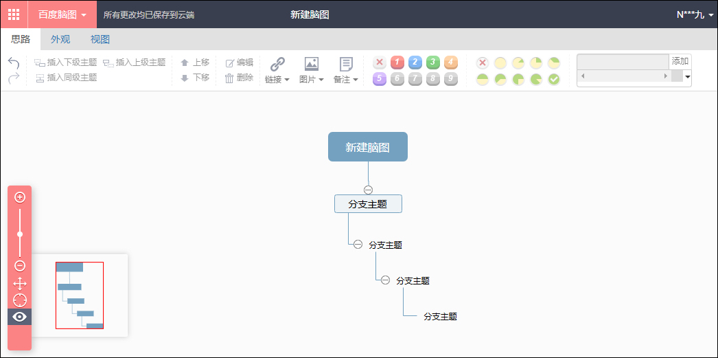Viewport: 718px width, 358px height.
Task: Switch to the 视图 tab
Action: 100,39
